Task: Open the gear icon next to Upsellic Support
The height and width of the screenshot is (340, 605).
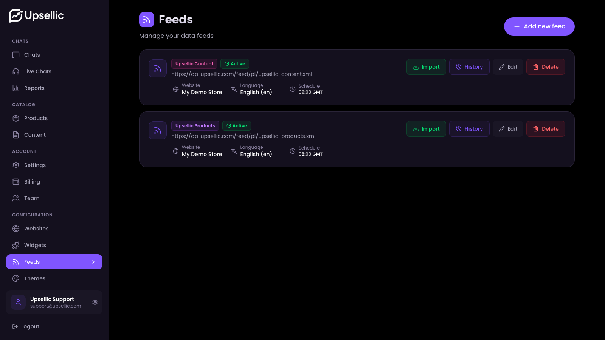Action: pyautogui.click(x=95, y=302)
